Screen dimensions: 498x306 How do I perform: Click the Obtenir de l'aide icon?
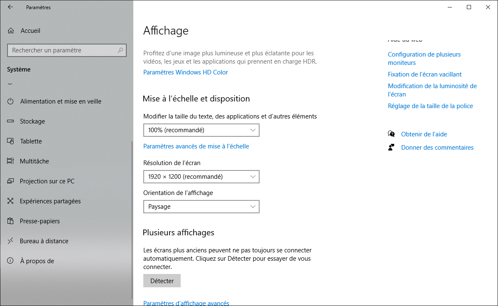coord(391,134)
